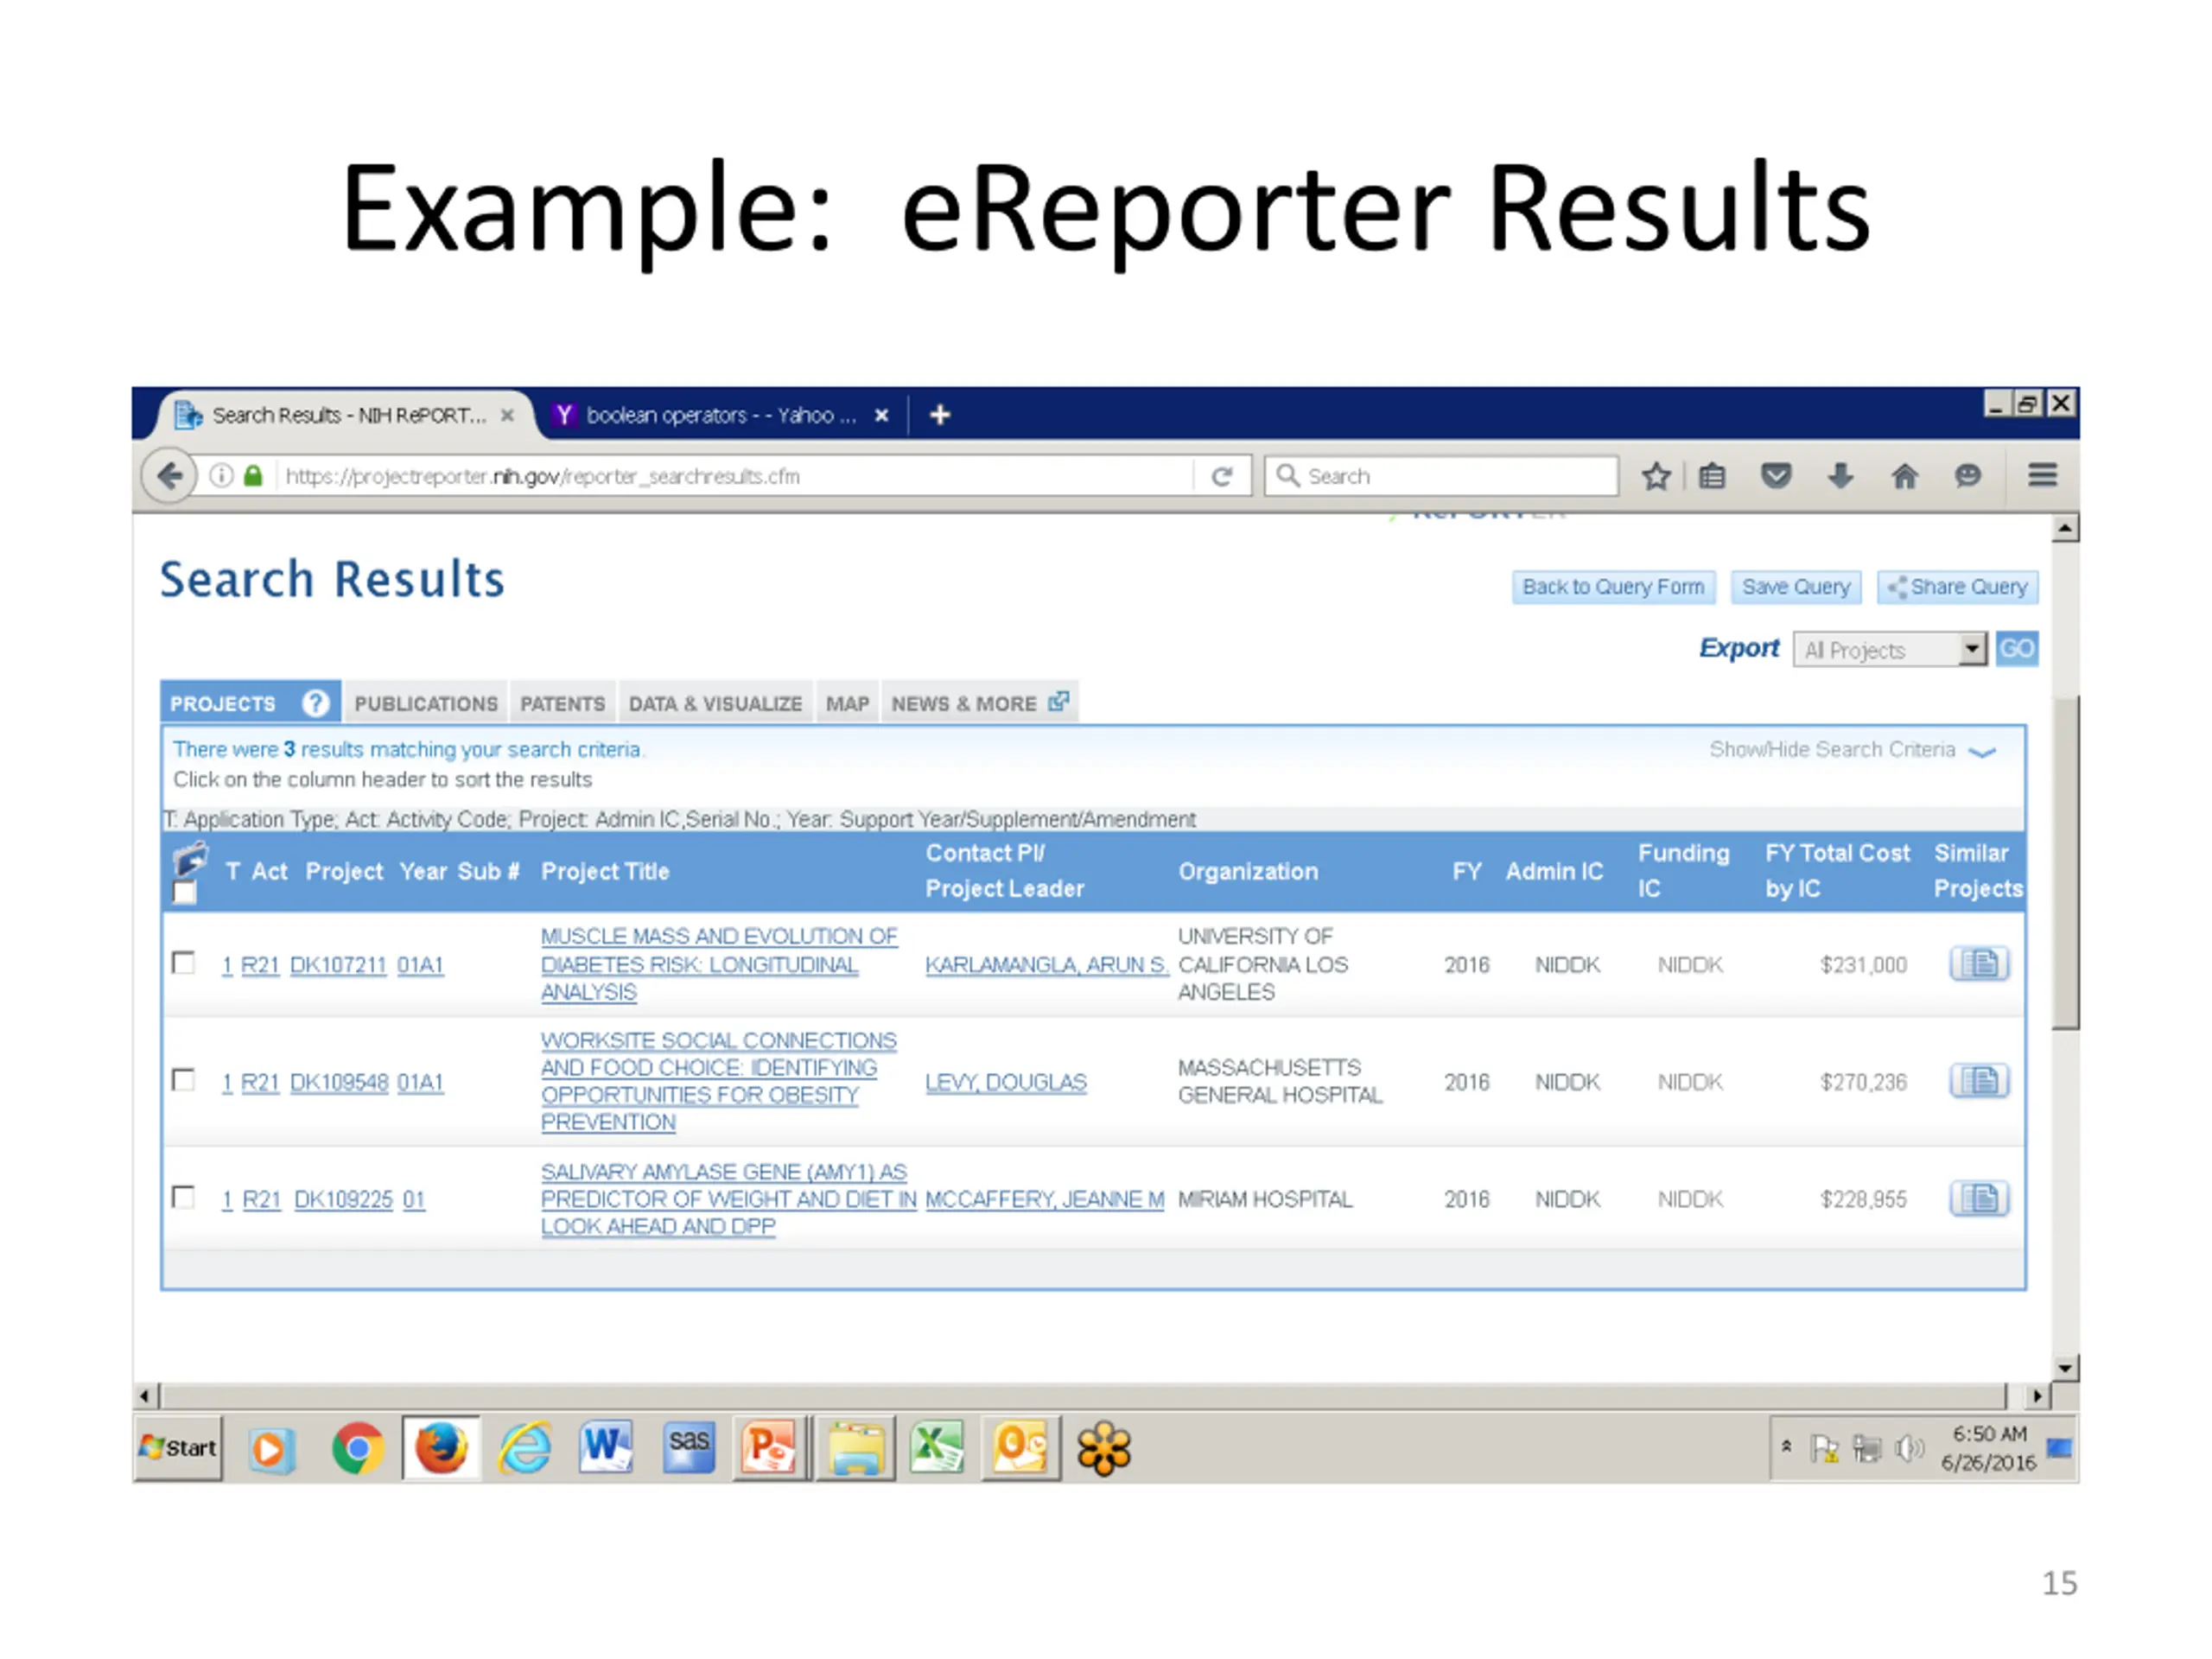Bookmark this page with the star icon
This screenshot has height=1659, width=2212.
click(1656, 476)
